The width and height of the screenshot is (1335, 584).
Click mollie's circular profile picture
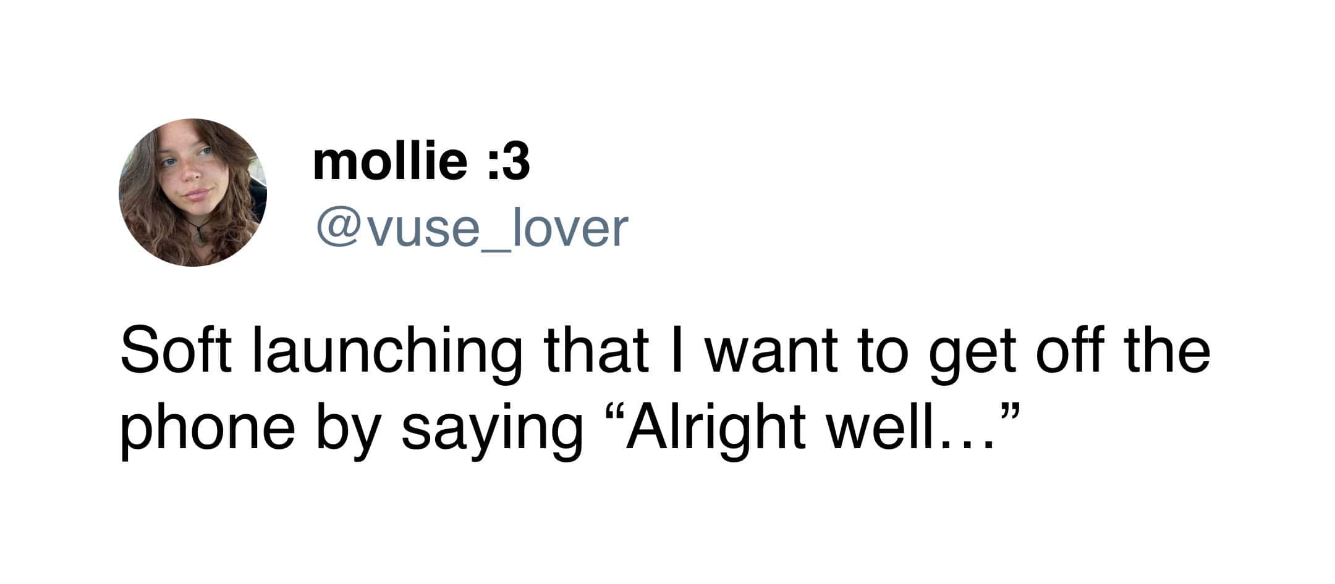pyautogui.click(x=192, y=193)
